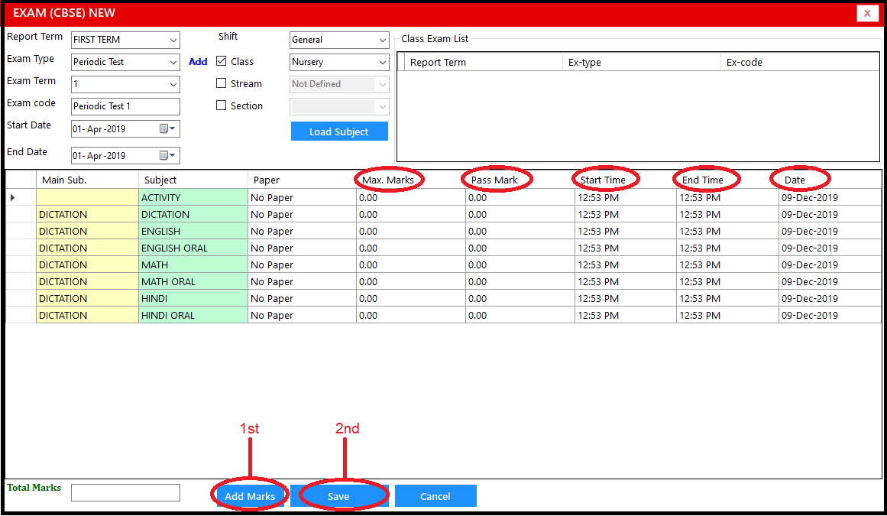Image resolution: width=887 pixels, height=516 pixels.
Task: Click the Subject column header
Action: tap(193, 180)
